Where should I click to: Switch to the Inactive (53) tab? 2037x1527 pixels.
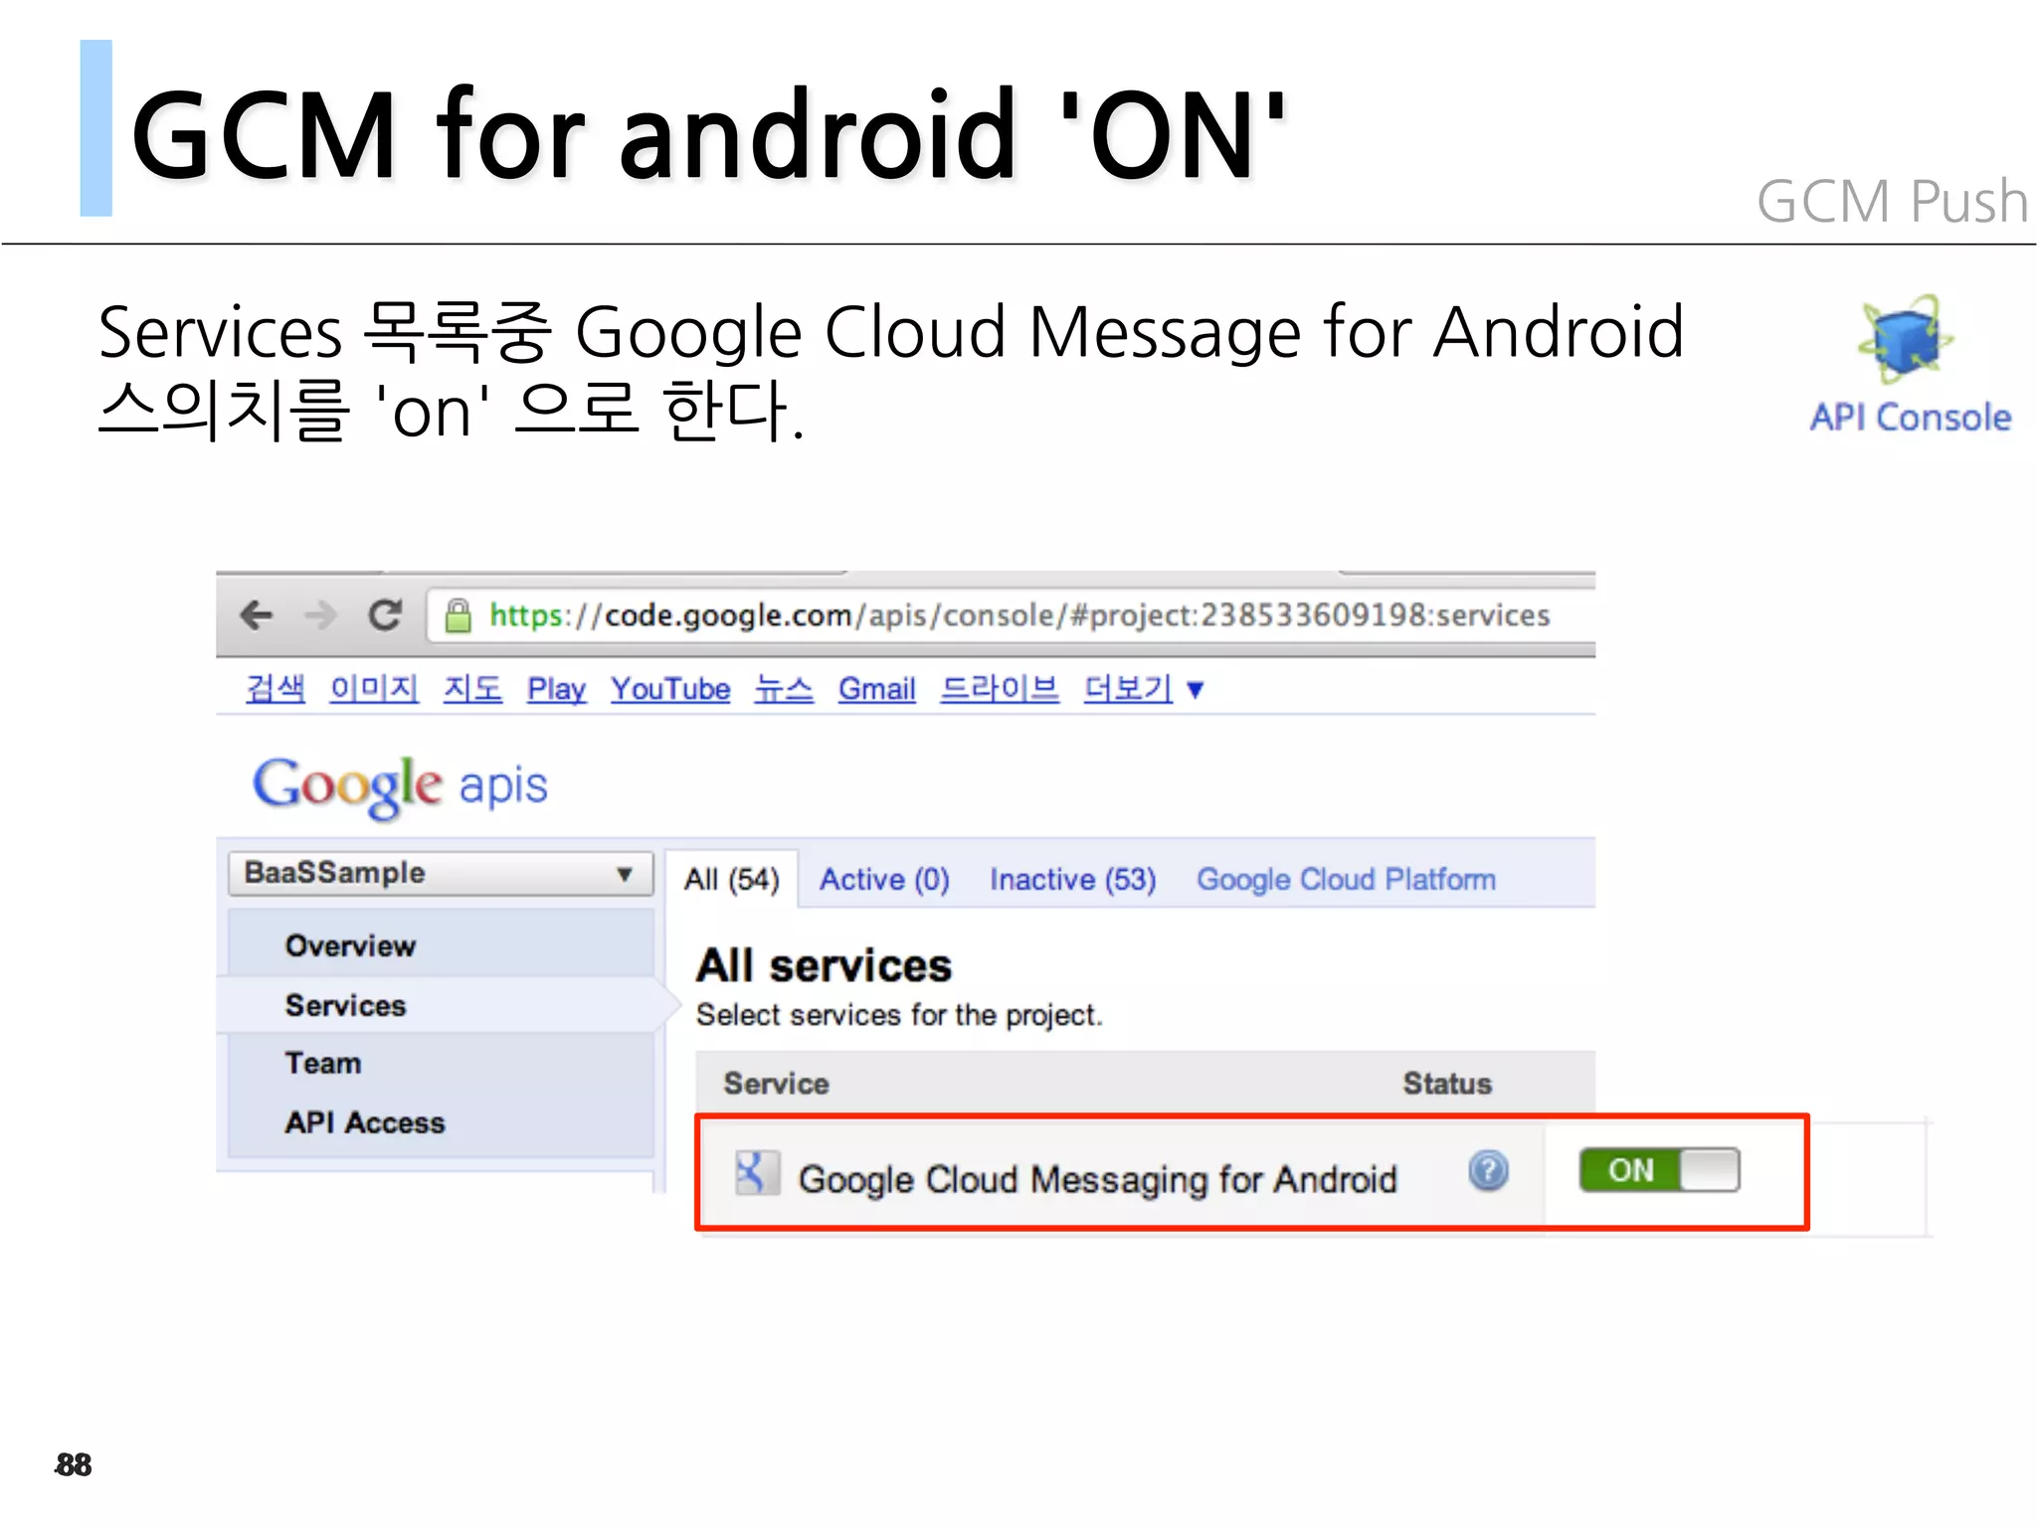tap(1072, 880)
